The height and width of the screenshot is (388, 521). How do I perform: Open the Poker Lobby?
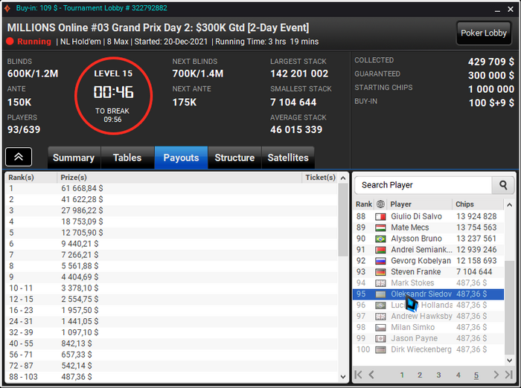coord(484,33)
